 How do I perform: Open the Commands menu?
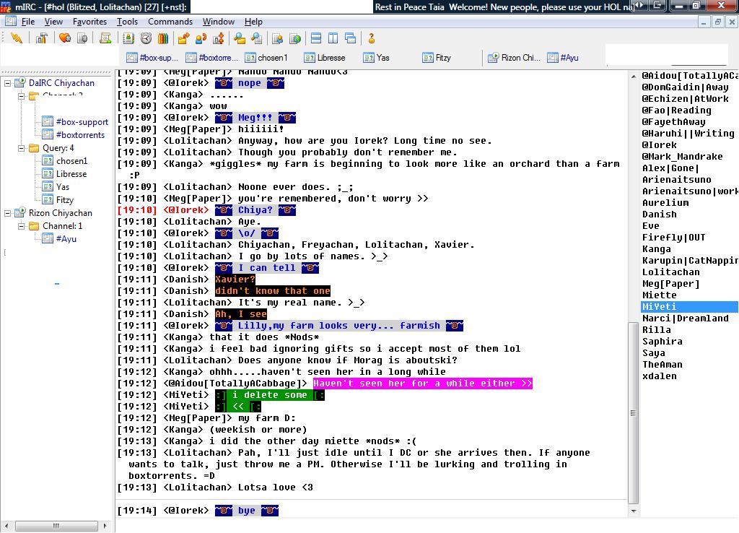170,22
